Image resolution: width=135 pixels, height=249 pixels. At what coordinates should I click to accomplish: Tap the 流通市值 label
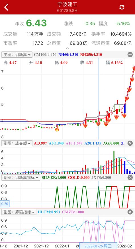point(101,43)
